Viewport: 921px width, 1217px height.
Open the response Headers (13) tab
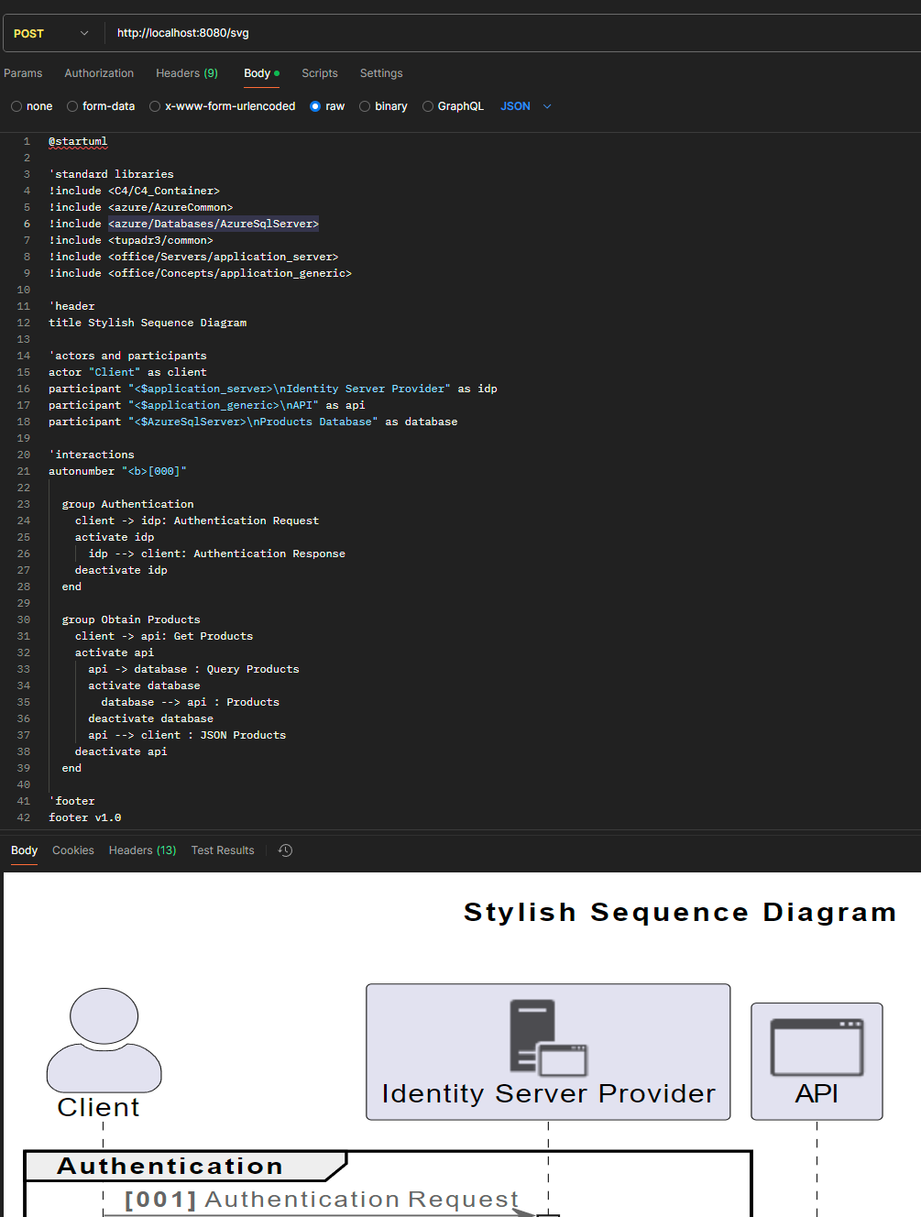point(142,850)
